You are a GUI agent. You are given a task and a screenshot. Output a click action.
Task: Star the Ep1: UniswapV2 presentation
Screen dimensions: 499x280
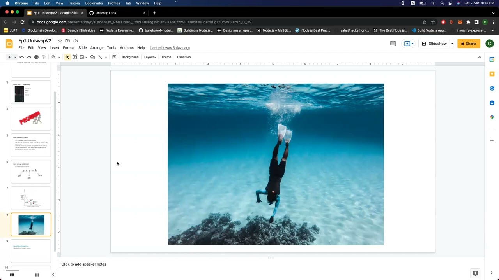(60, 41)
